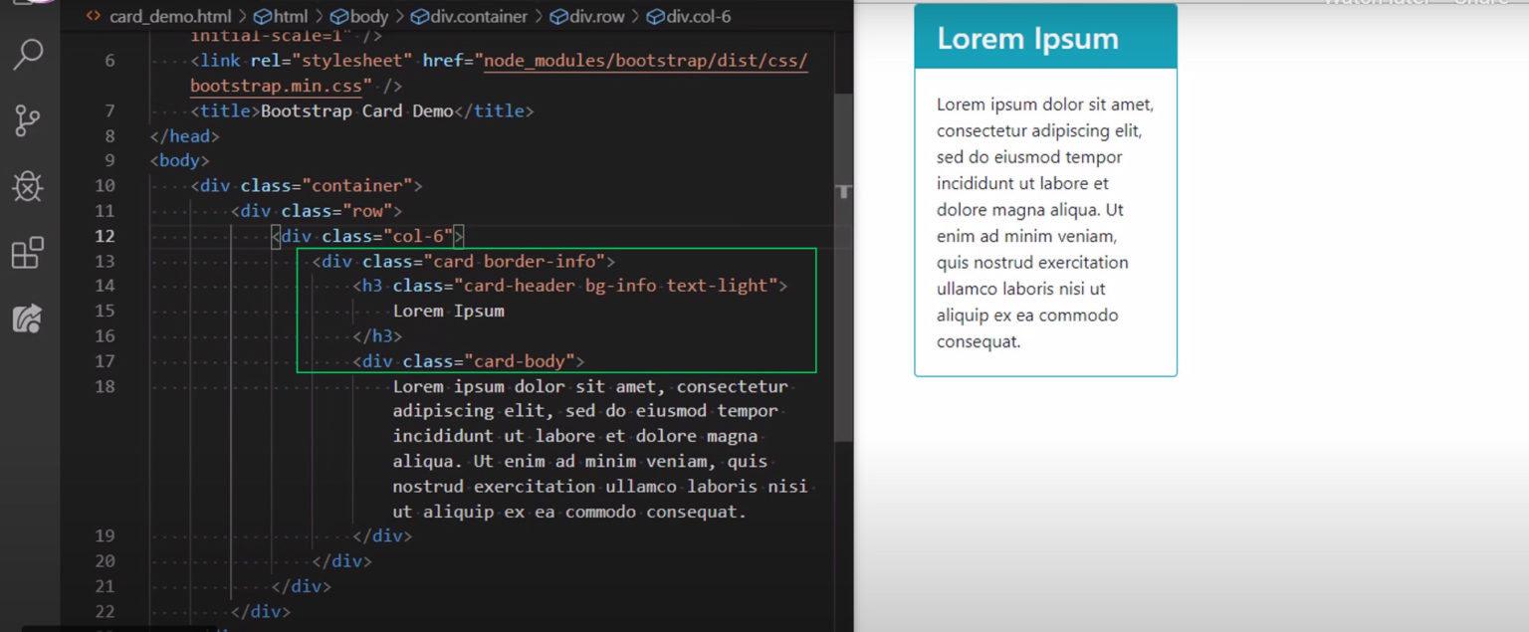Click line number 21 in the gutter
This screenshot has width=1529, height=632.
pos(105,586)
